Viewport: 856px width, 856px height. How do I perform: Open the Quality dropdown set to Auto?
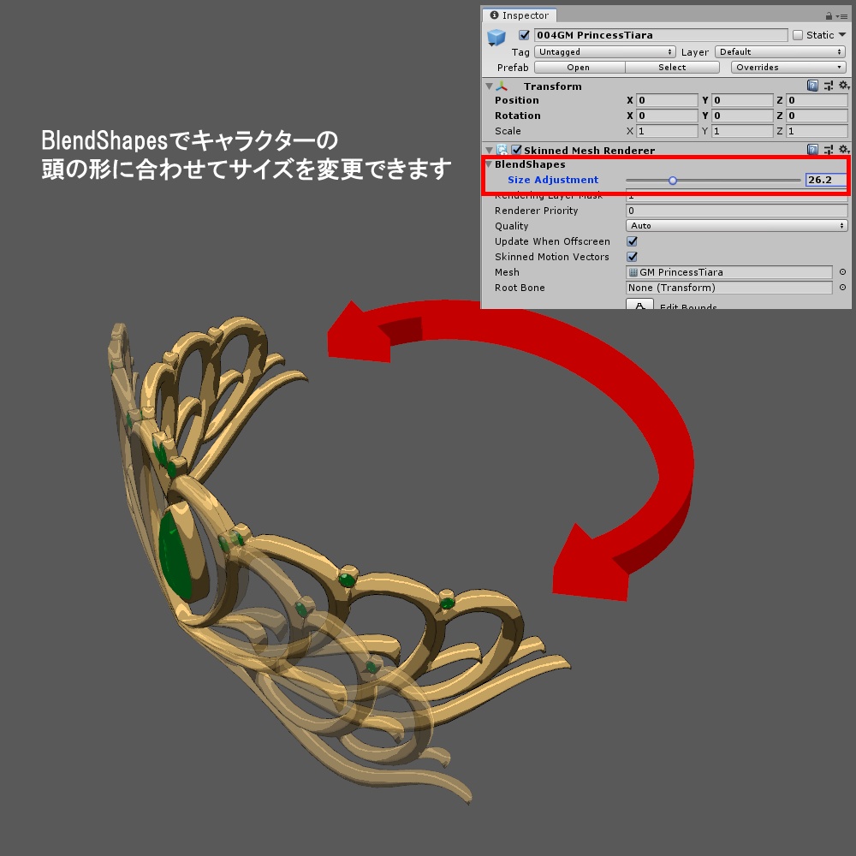(736, 225)
